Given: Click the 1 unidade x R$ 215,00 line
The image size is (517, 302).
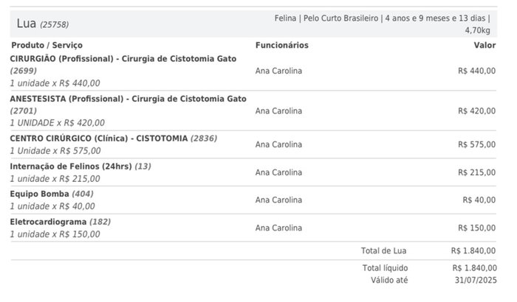Looking at the screenshot, I should click(x=55, y=179).
